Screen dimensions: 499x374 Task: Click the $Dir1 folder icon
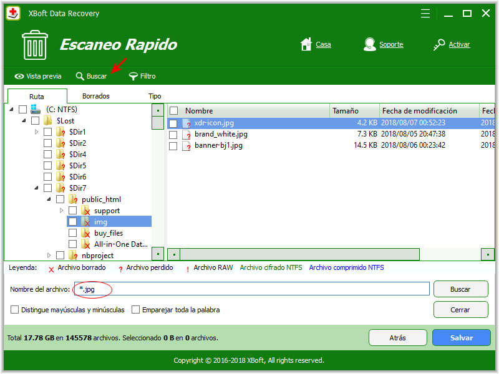point(61,132)
